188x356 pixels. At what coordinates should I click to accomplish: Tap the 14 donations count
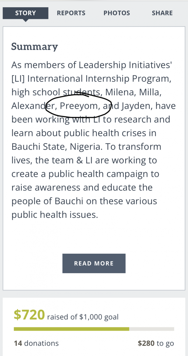pyautogui.click(x=36, y=343)
